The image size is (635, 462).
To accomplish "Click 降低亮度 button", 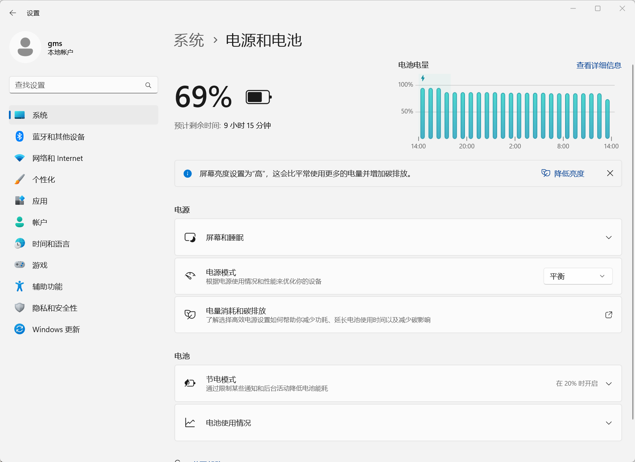I will pos(563,173).
